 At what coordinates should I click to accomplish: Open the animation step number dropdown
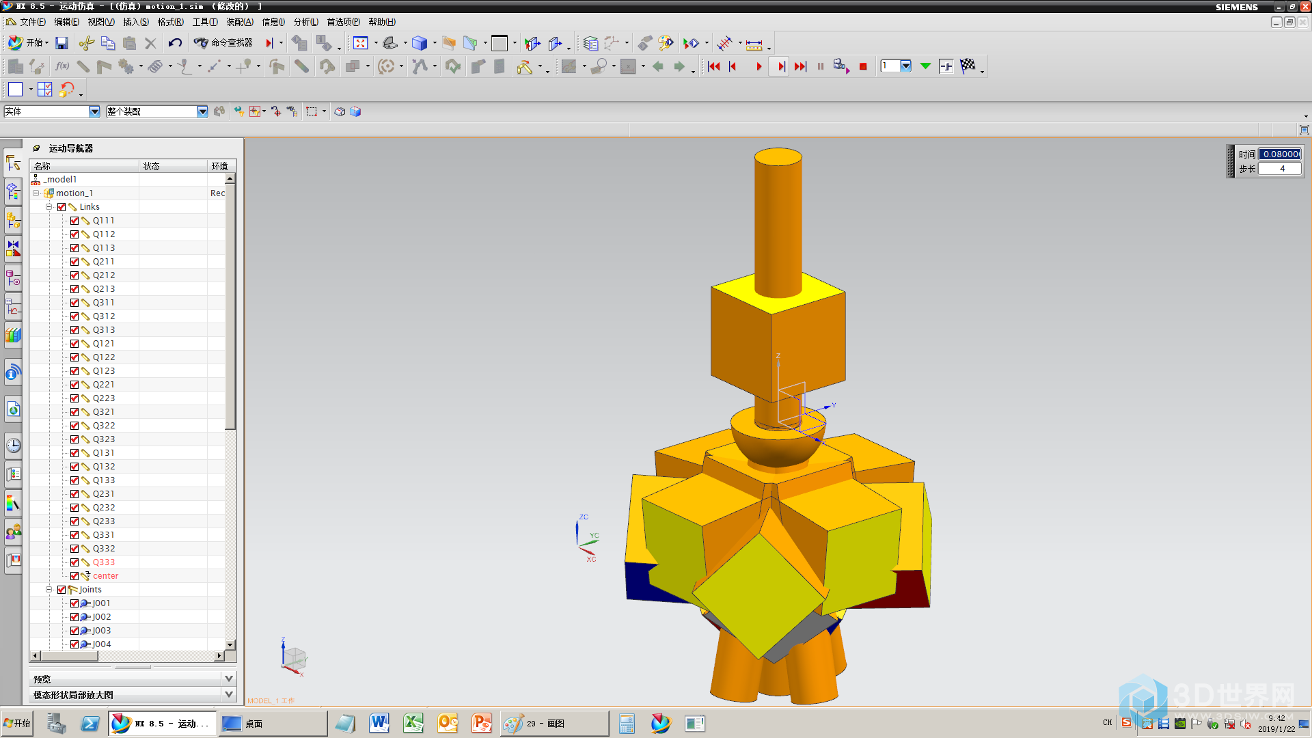click(x=905, y=66)
